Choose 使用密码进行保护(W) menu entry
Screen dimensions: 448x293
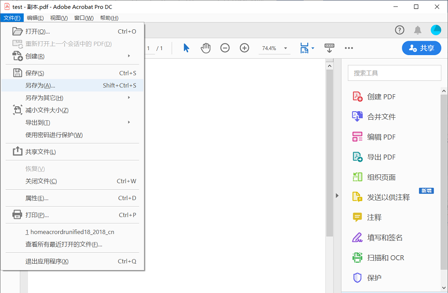(x=72, y=135)
